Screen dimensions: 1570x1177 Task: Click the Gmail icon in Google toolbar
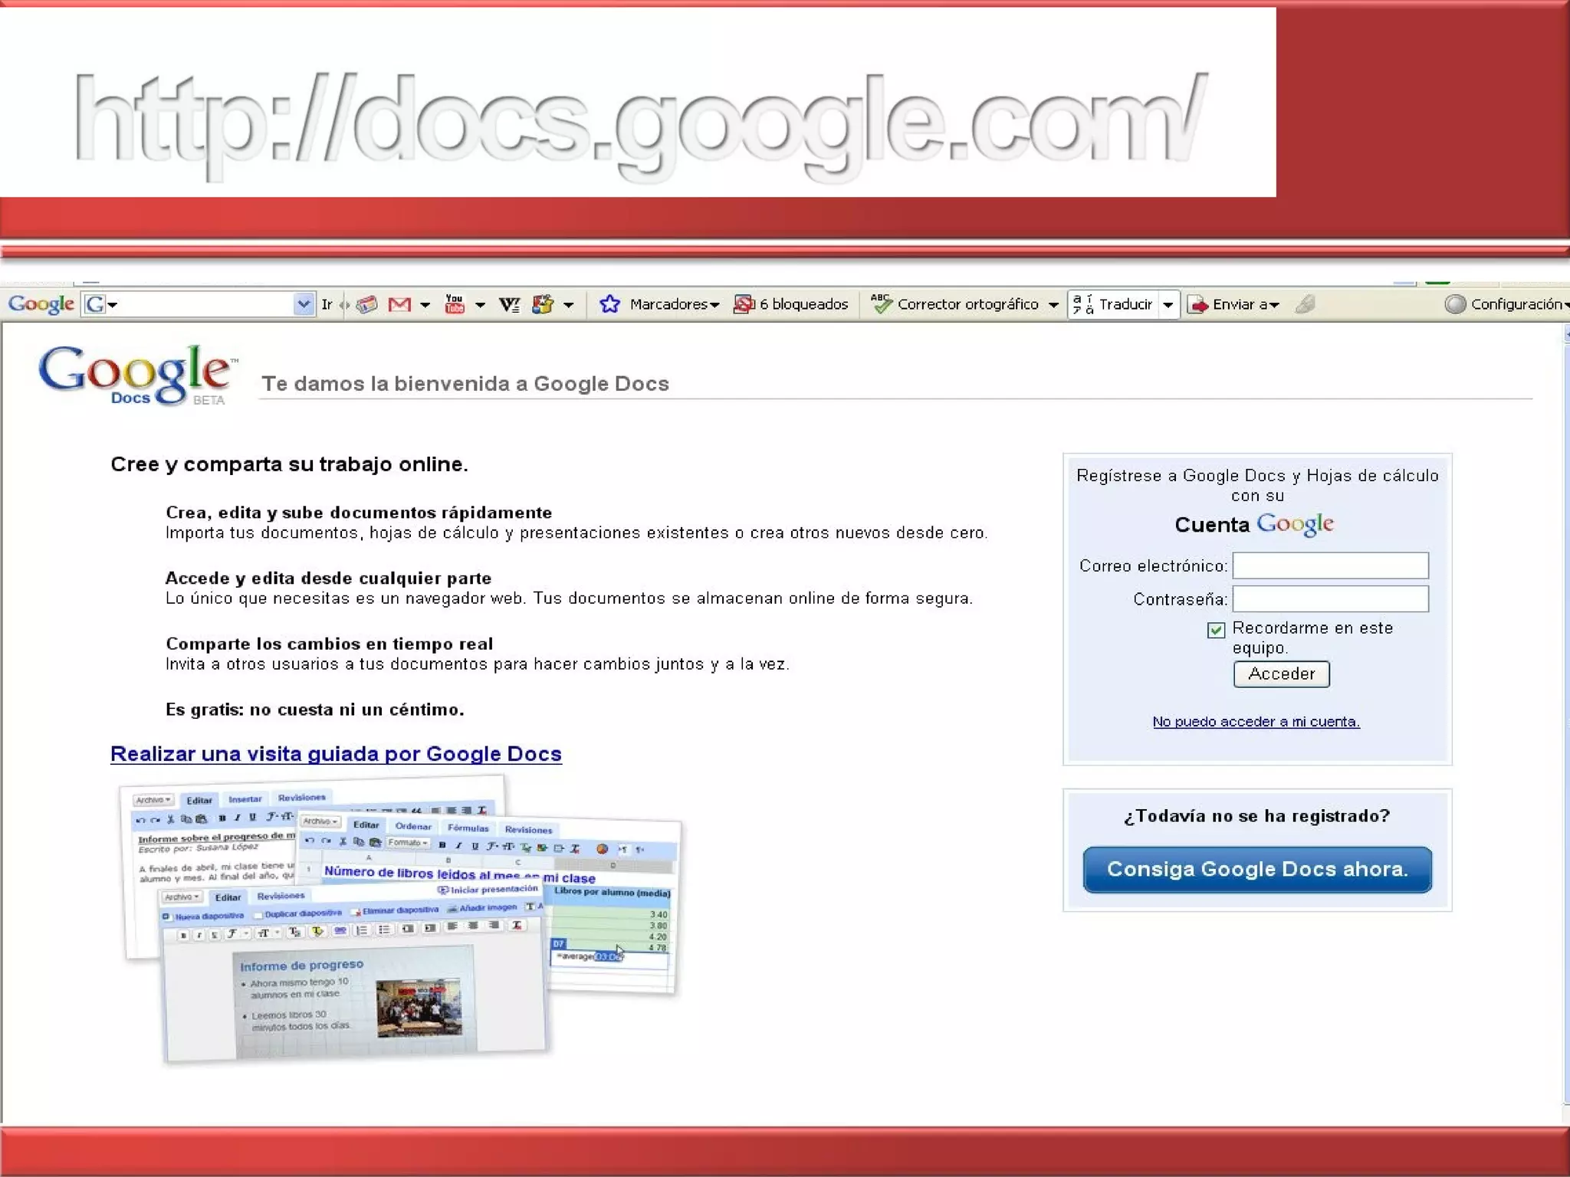click(399, 305)
